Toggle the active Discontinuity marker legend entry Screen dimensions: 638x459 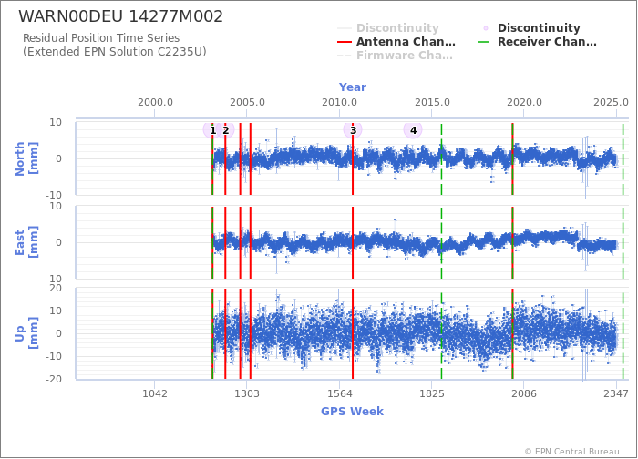pyautogui.click(x=531, y=28)
